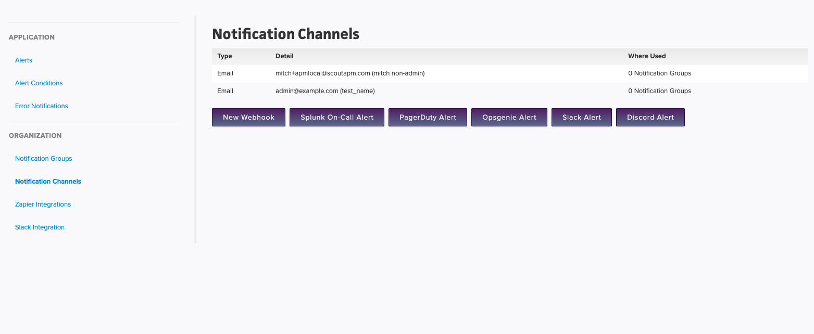Viewport: 814px width, 334px height.
Task: Open Slack Integration page
Action: click(40, 227)
